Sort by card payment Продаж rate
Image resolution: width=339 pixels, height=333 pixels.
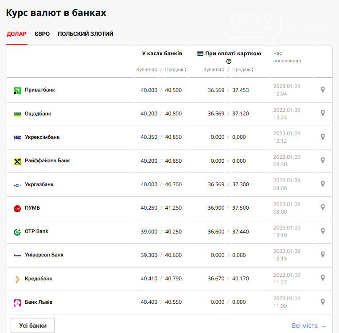pyautogui.click(x=242, y=69)
